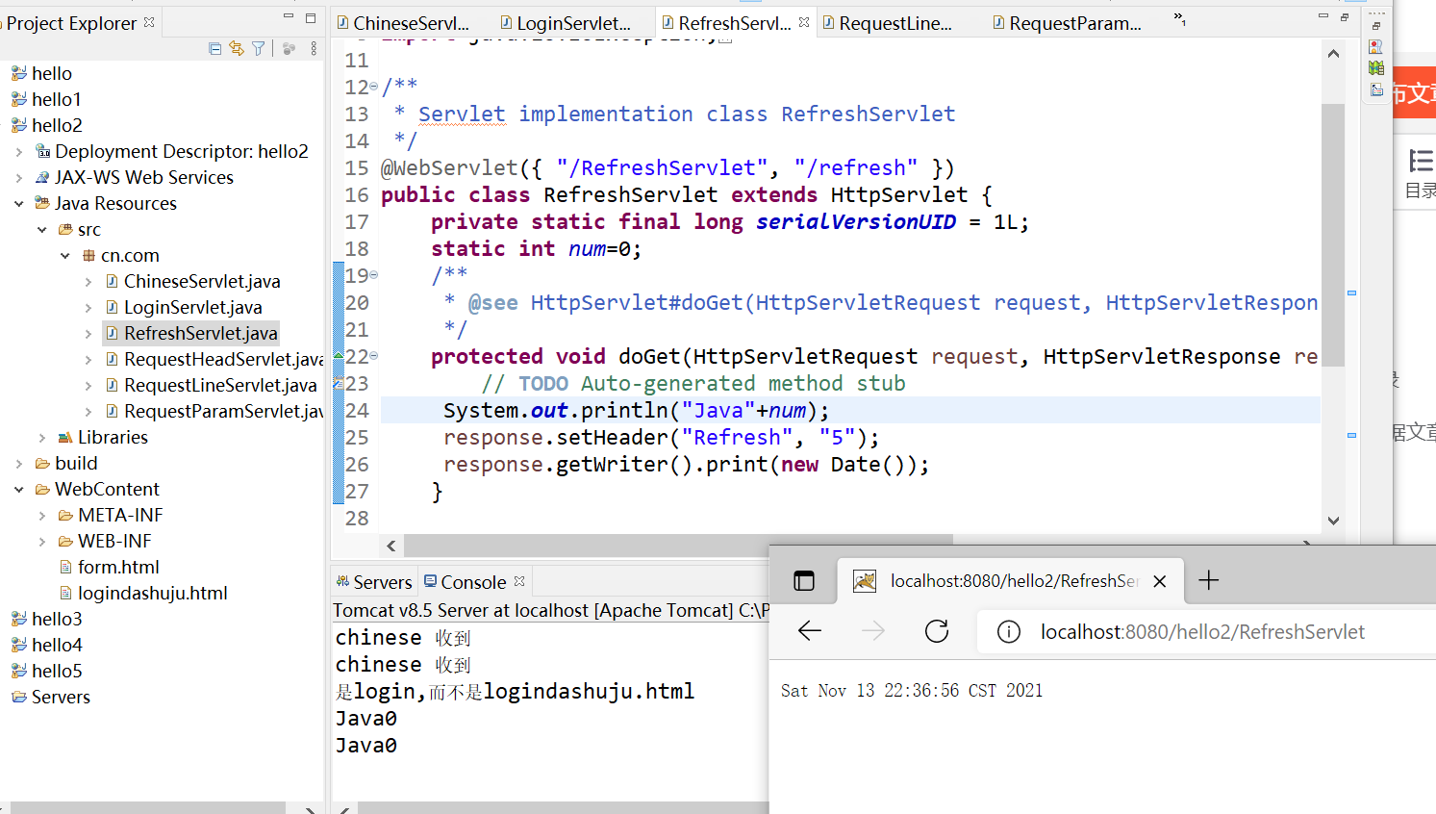Expand the build folder node

click(19, 463)
